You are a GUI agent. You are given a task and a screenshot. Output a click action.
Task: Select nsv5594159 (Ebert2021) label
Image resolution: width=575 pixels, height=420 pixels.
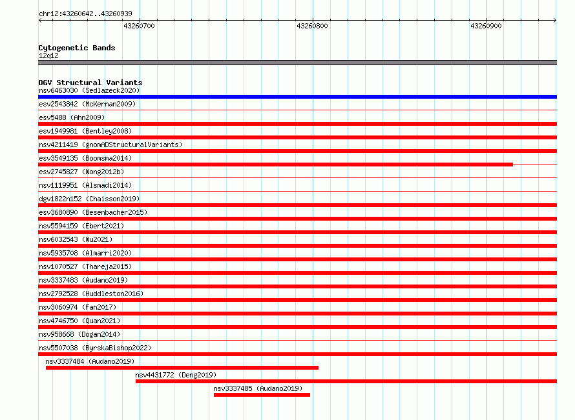point(81,226)
